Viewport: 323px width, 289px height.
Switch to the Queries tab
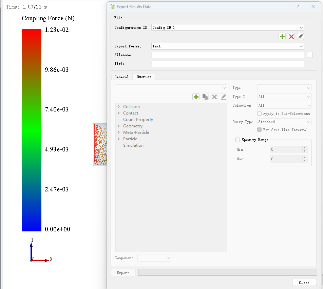144,77
